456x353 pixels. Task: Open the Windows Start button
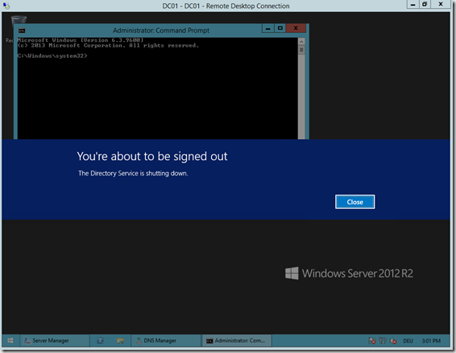click(x=10, y=340)
